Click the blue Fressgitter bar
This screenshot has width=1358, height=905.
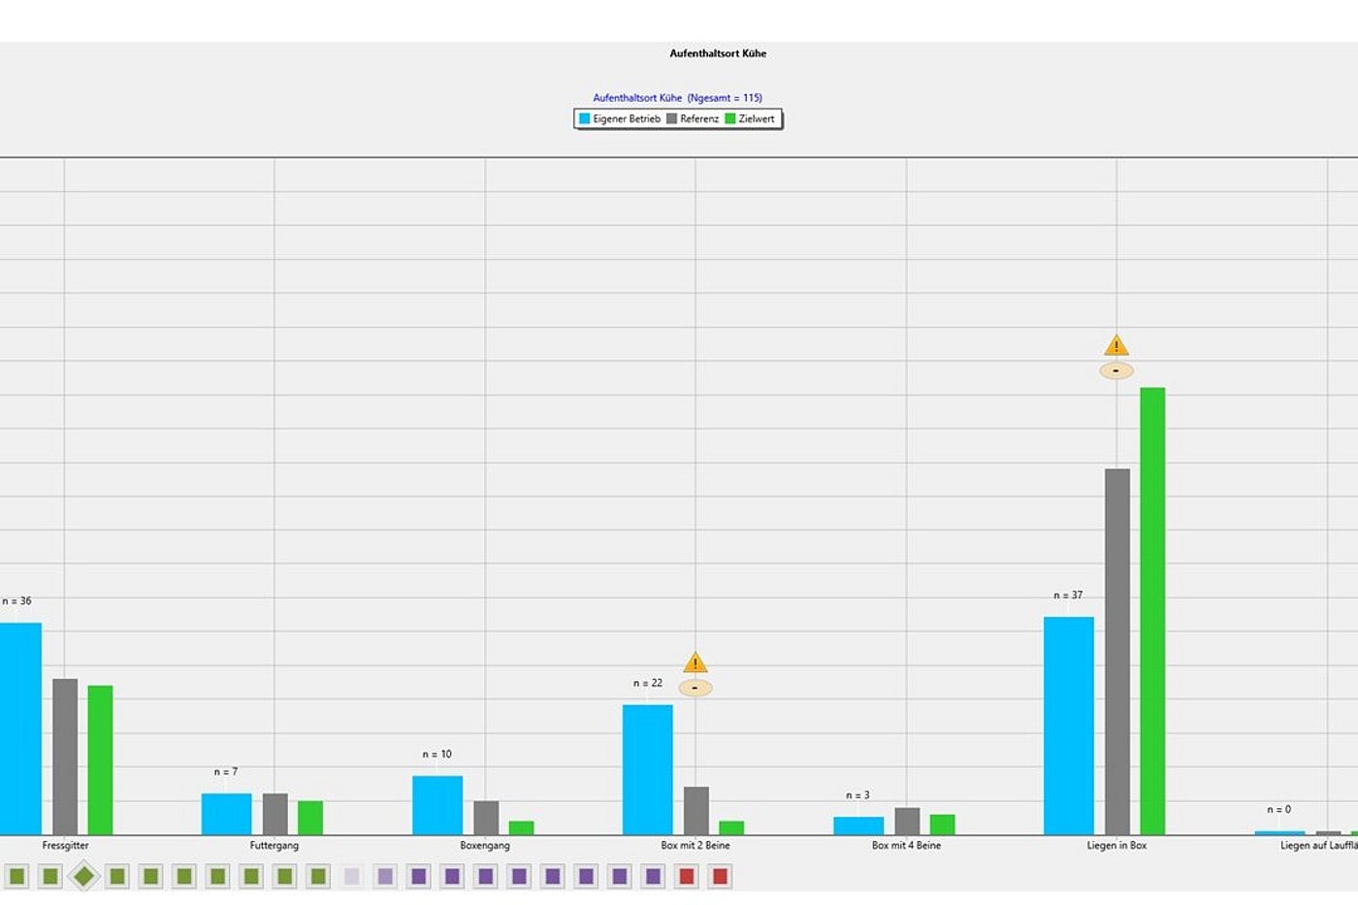[x=20, y=728]
